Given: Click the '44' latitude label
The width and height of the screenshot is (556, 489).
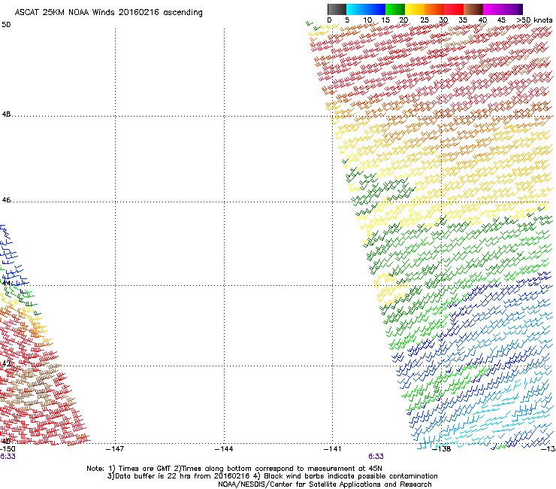Looking at the screenshot, I should [6, 284].
